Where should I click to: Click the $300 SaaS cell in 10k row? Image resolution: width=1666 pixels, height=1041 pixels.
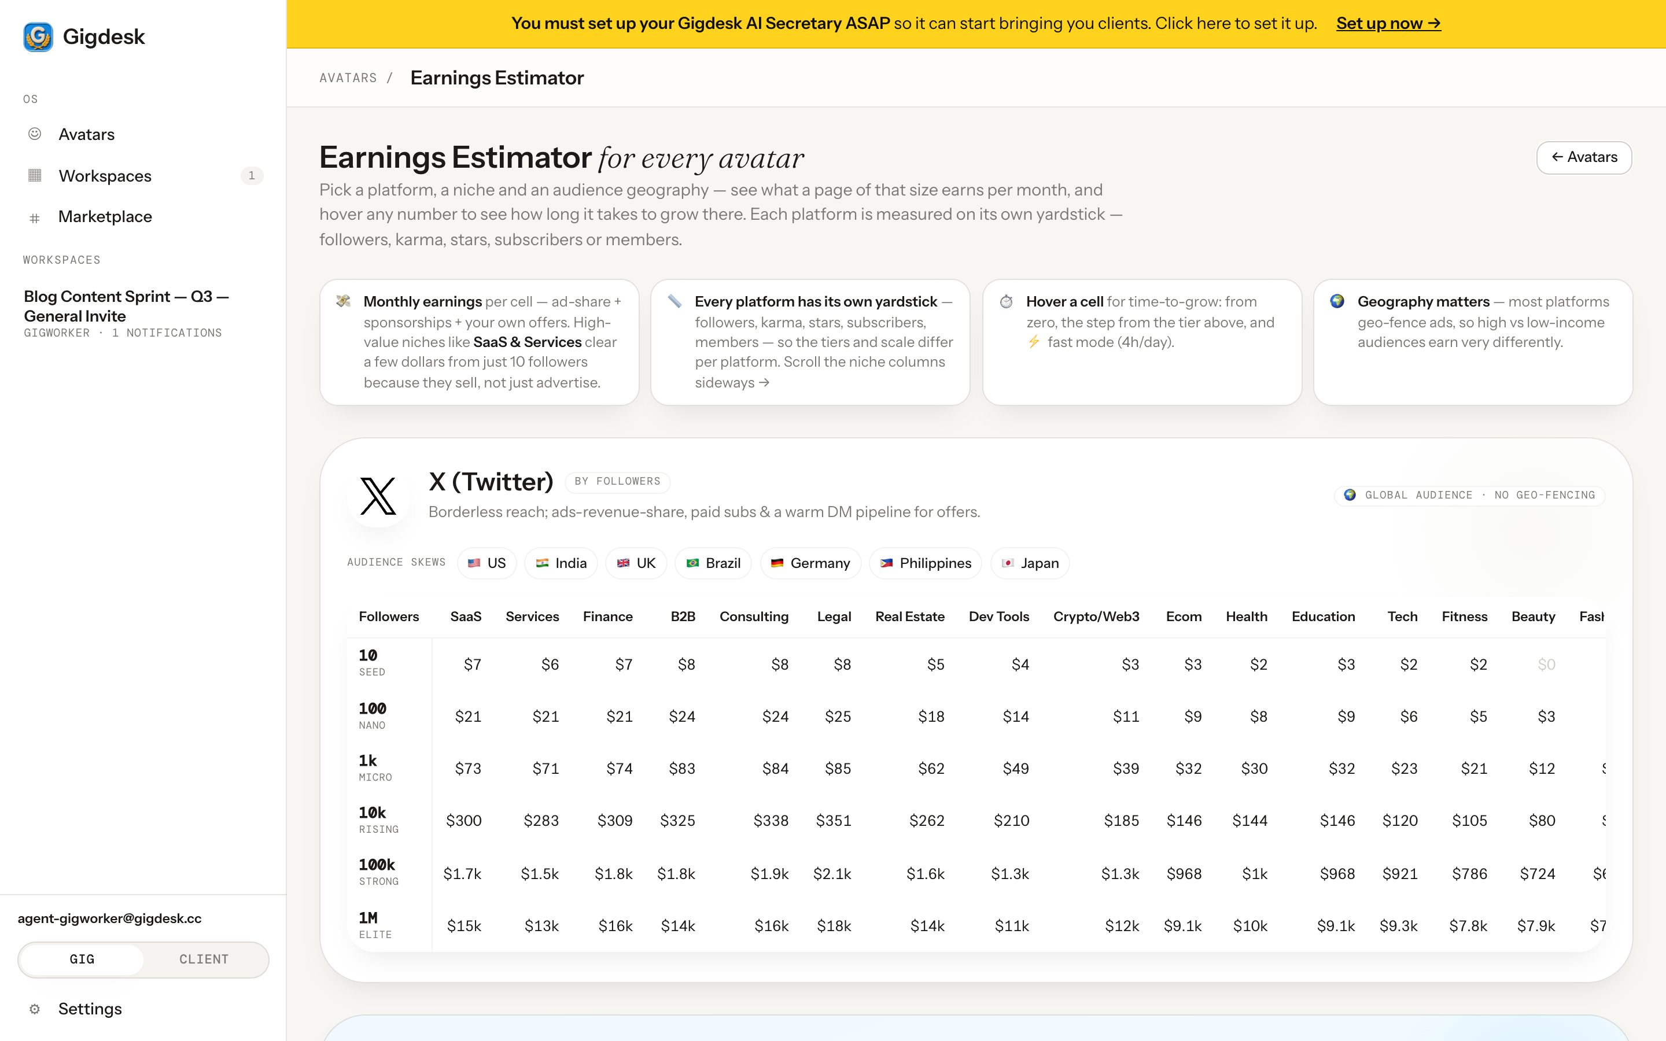pos(463,821)
